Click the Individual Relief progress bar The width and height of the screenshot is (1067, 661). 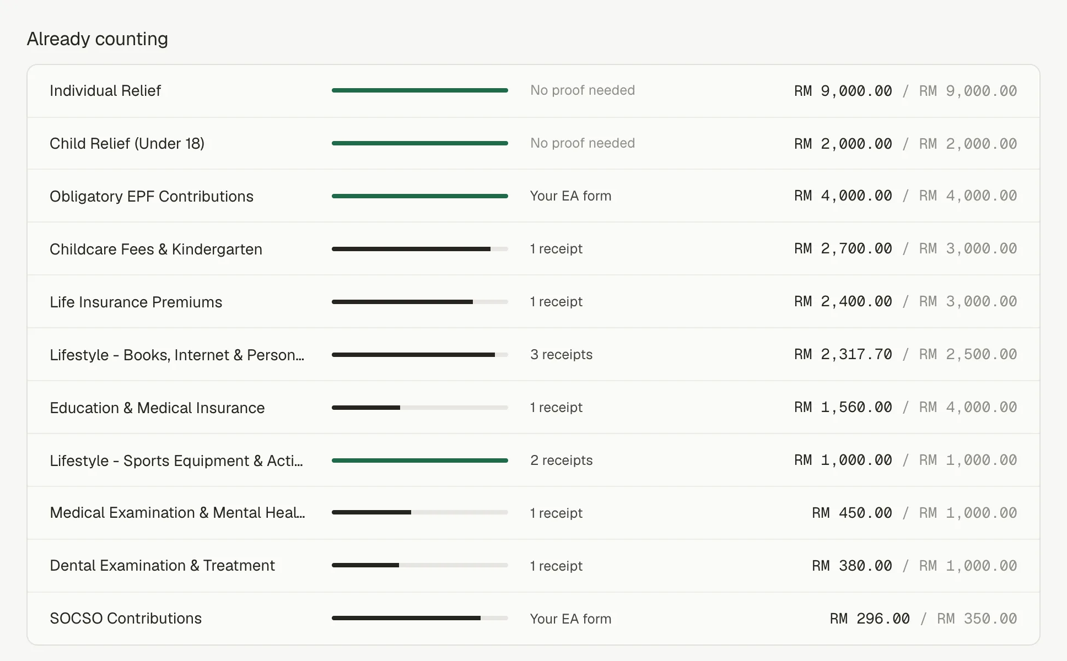(x=420, y=90)
